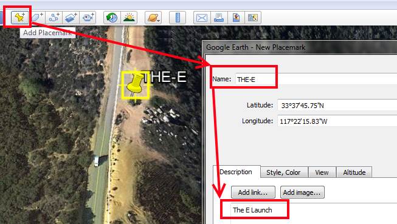
Task: Click the Record a Tour camera icon
Action: click(88, 18)
